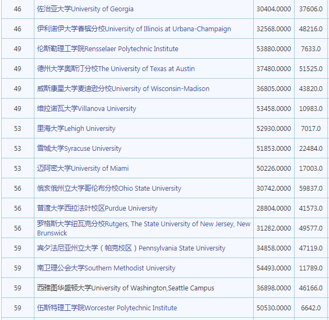Select enrollment value 49577.0
Image resolution: width=329 pixels, height=320 pixels.
pos(311,228)
